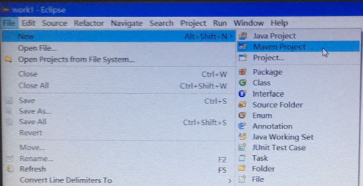Image resolution: width=363 pixels, height=186 pixels.
Task: Click the Annotation icon
Action: [242, 126]
